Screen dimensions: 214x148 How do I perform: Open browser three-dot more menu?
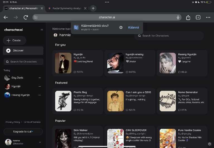tap(208, 17)
